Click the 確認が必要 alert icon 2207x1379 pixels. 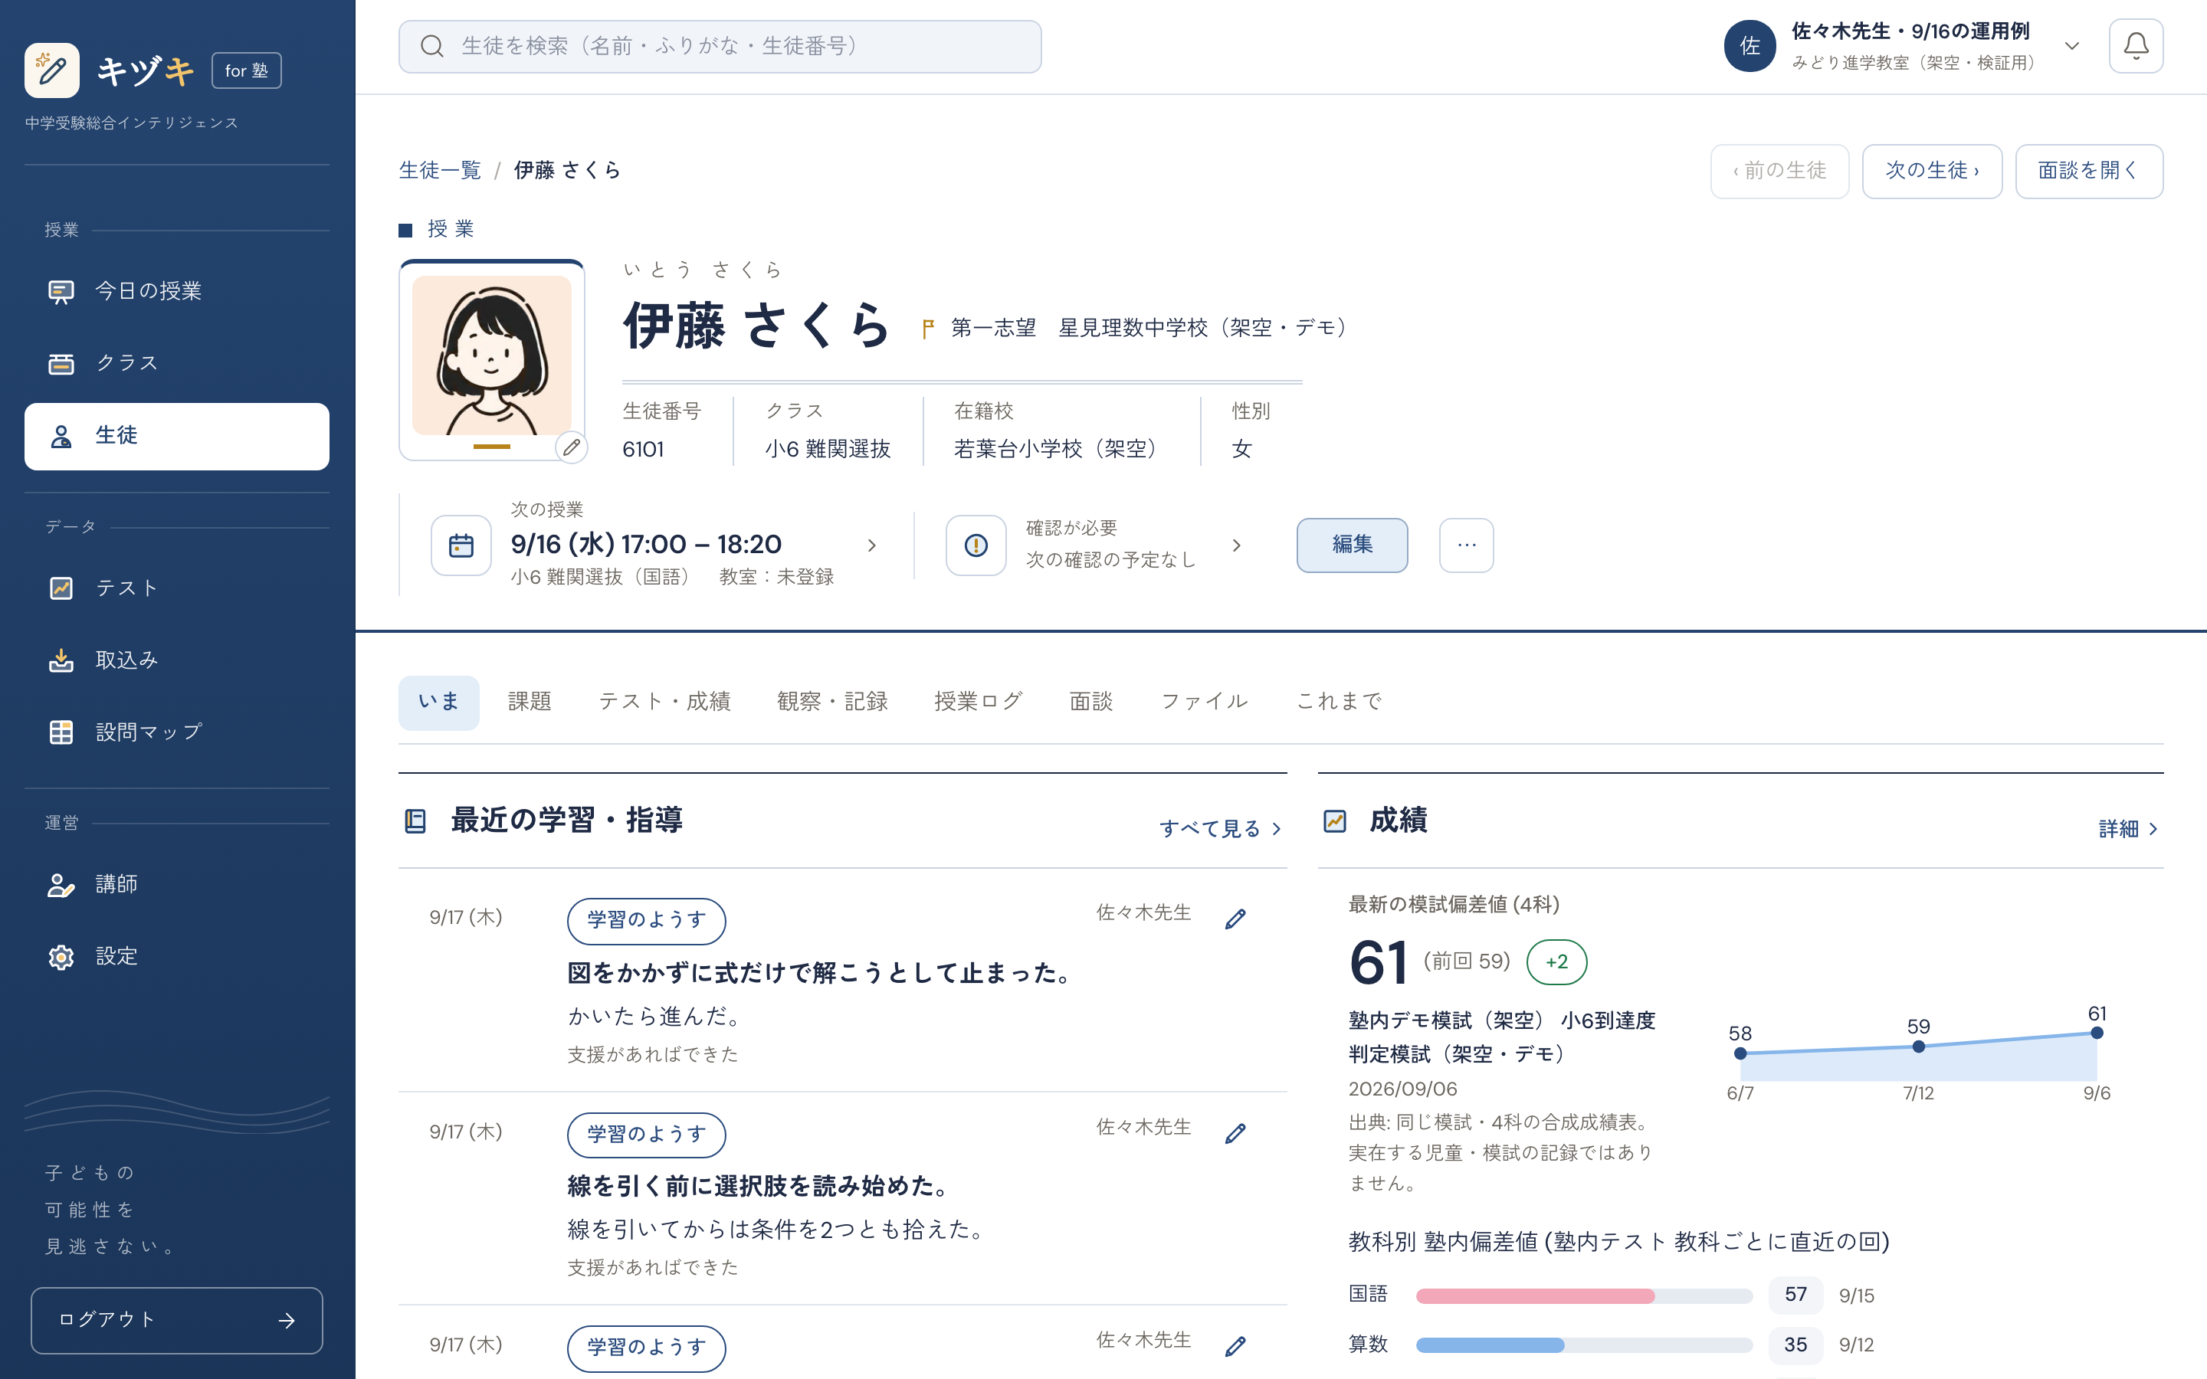[x=976, y=545]
